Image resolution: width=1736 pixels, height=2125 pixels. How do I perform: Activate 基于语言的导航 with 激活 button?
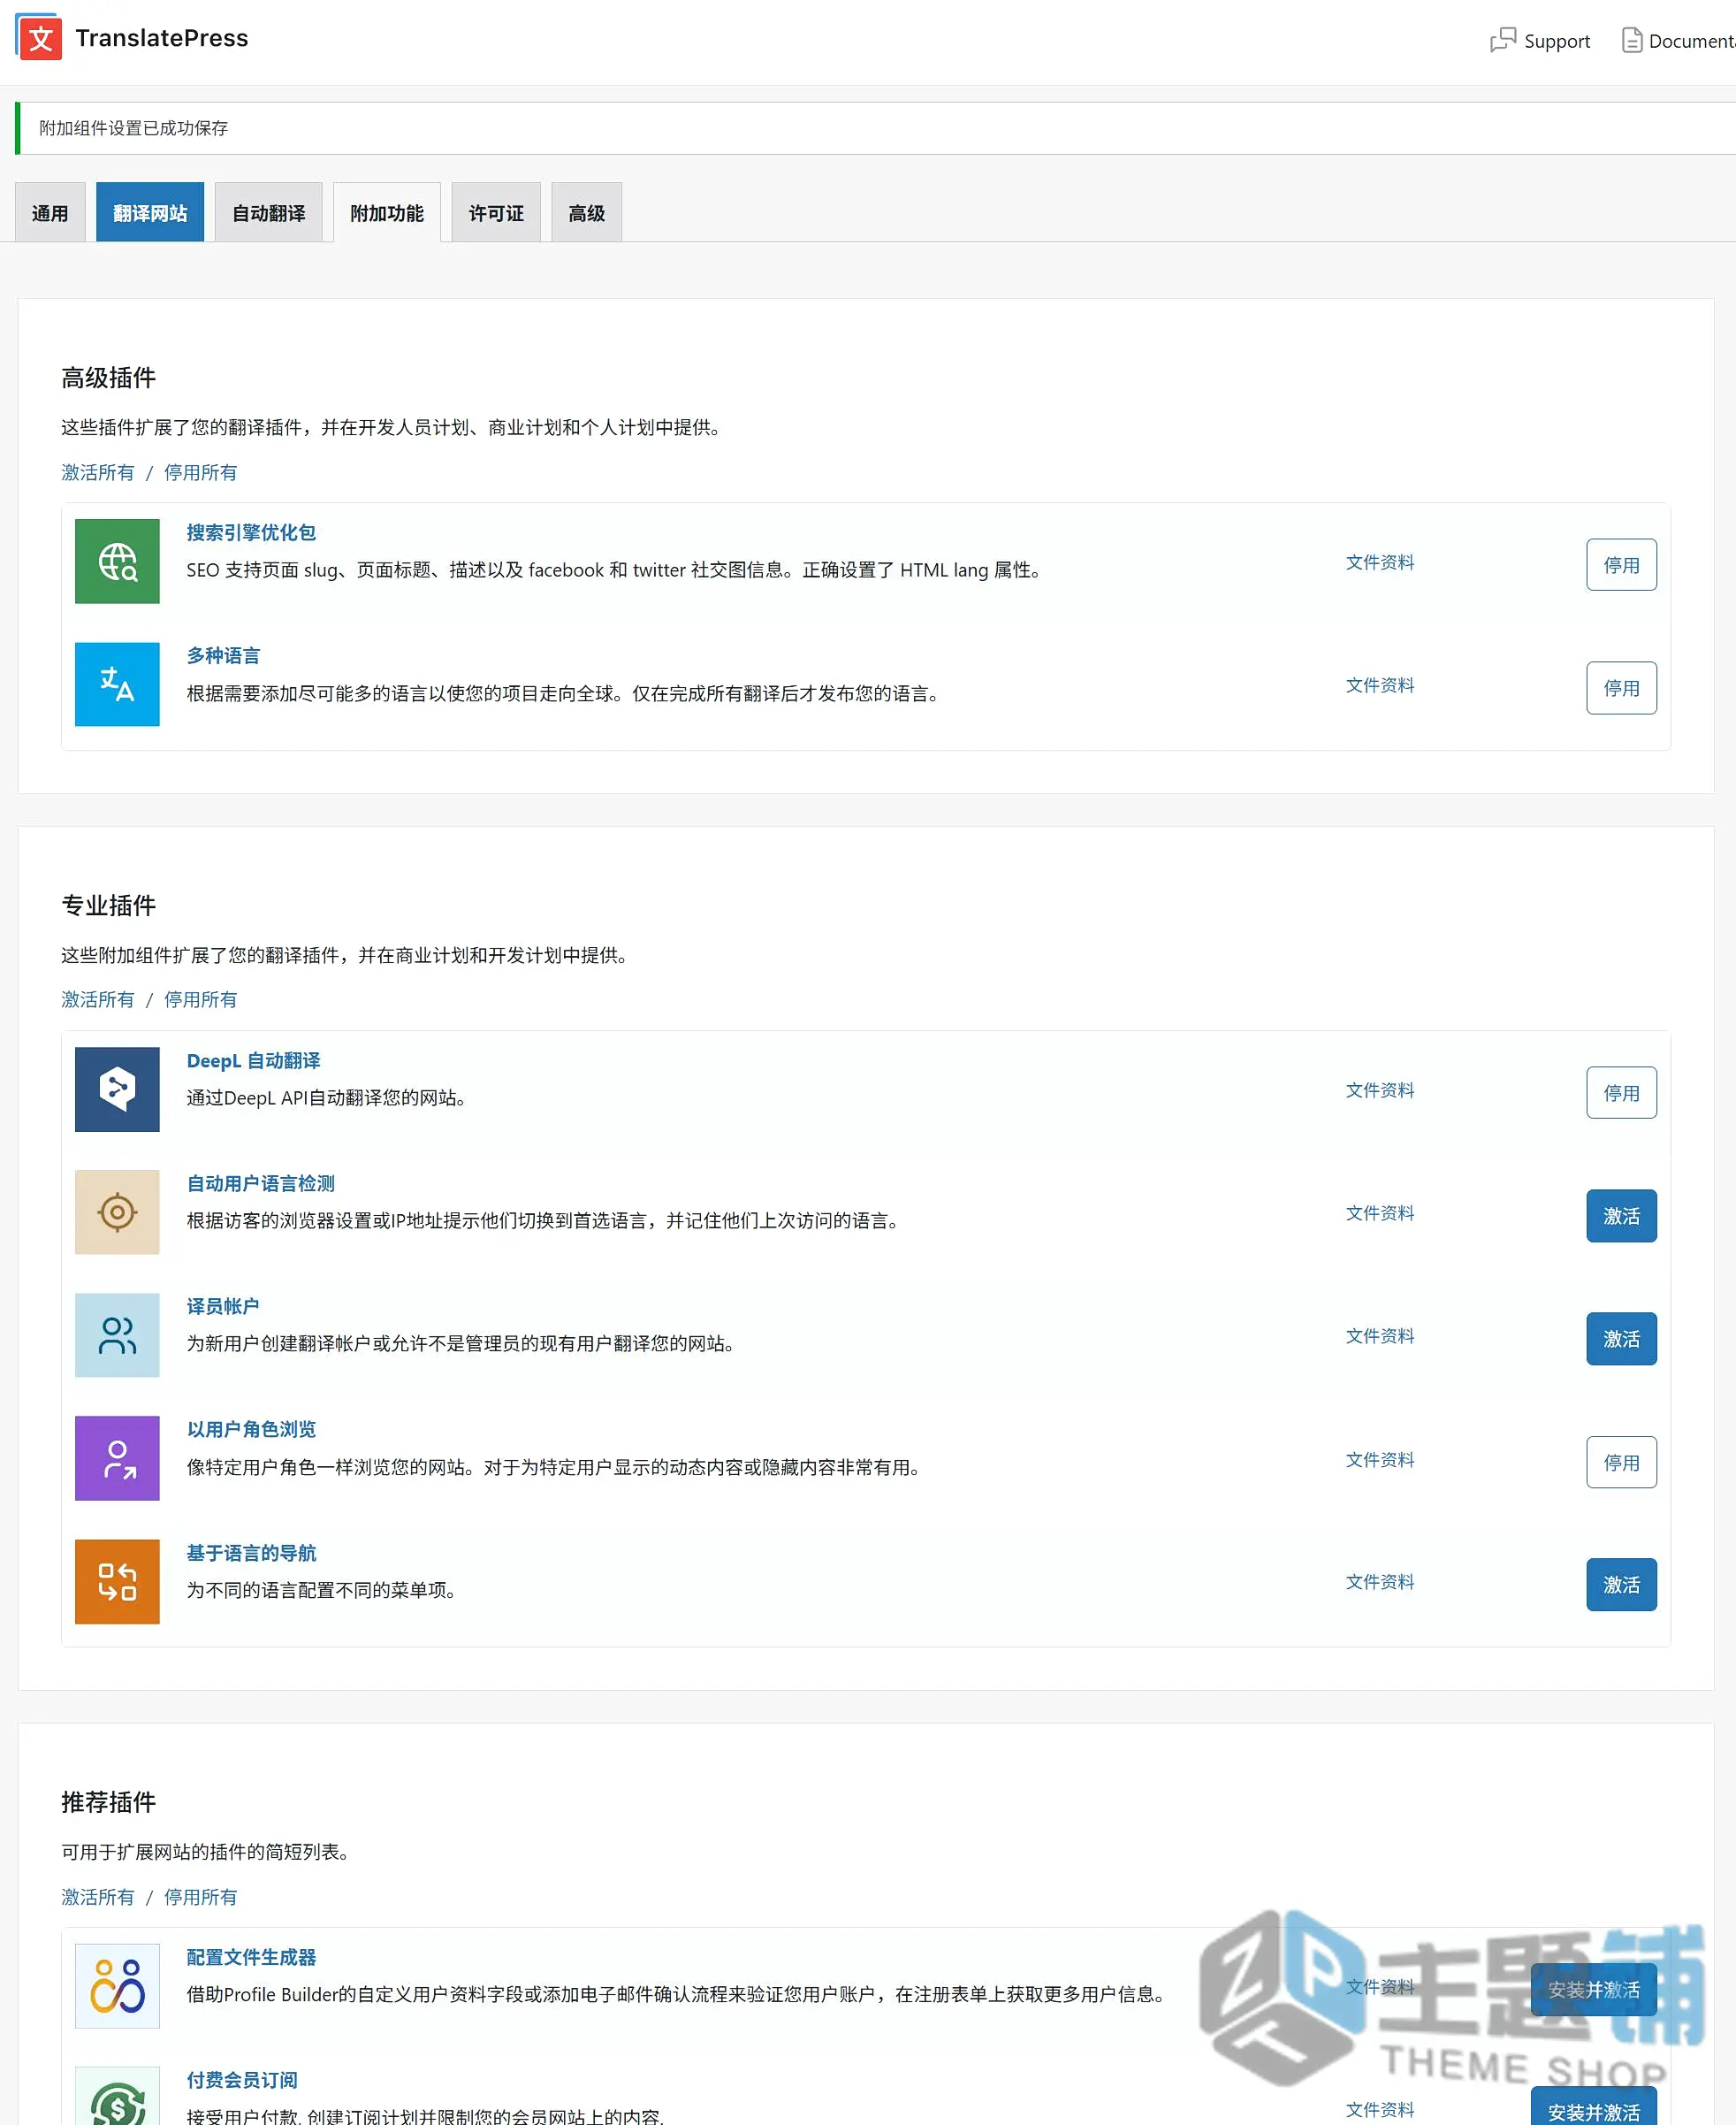(x=1621, y=1586)
